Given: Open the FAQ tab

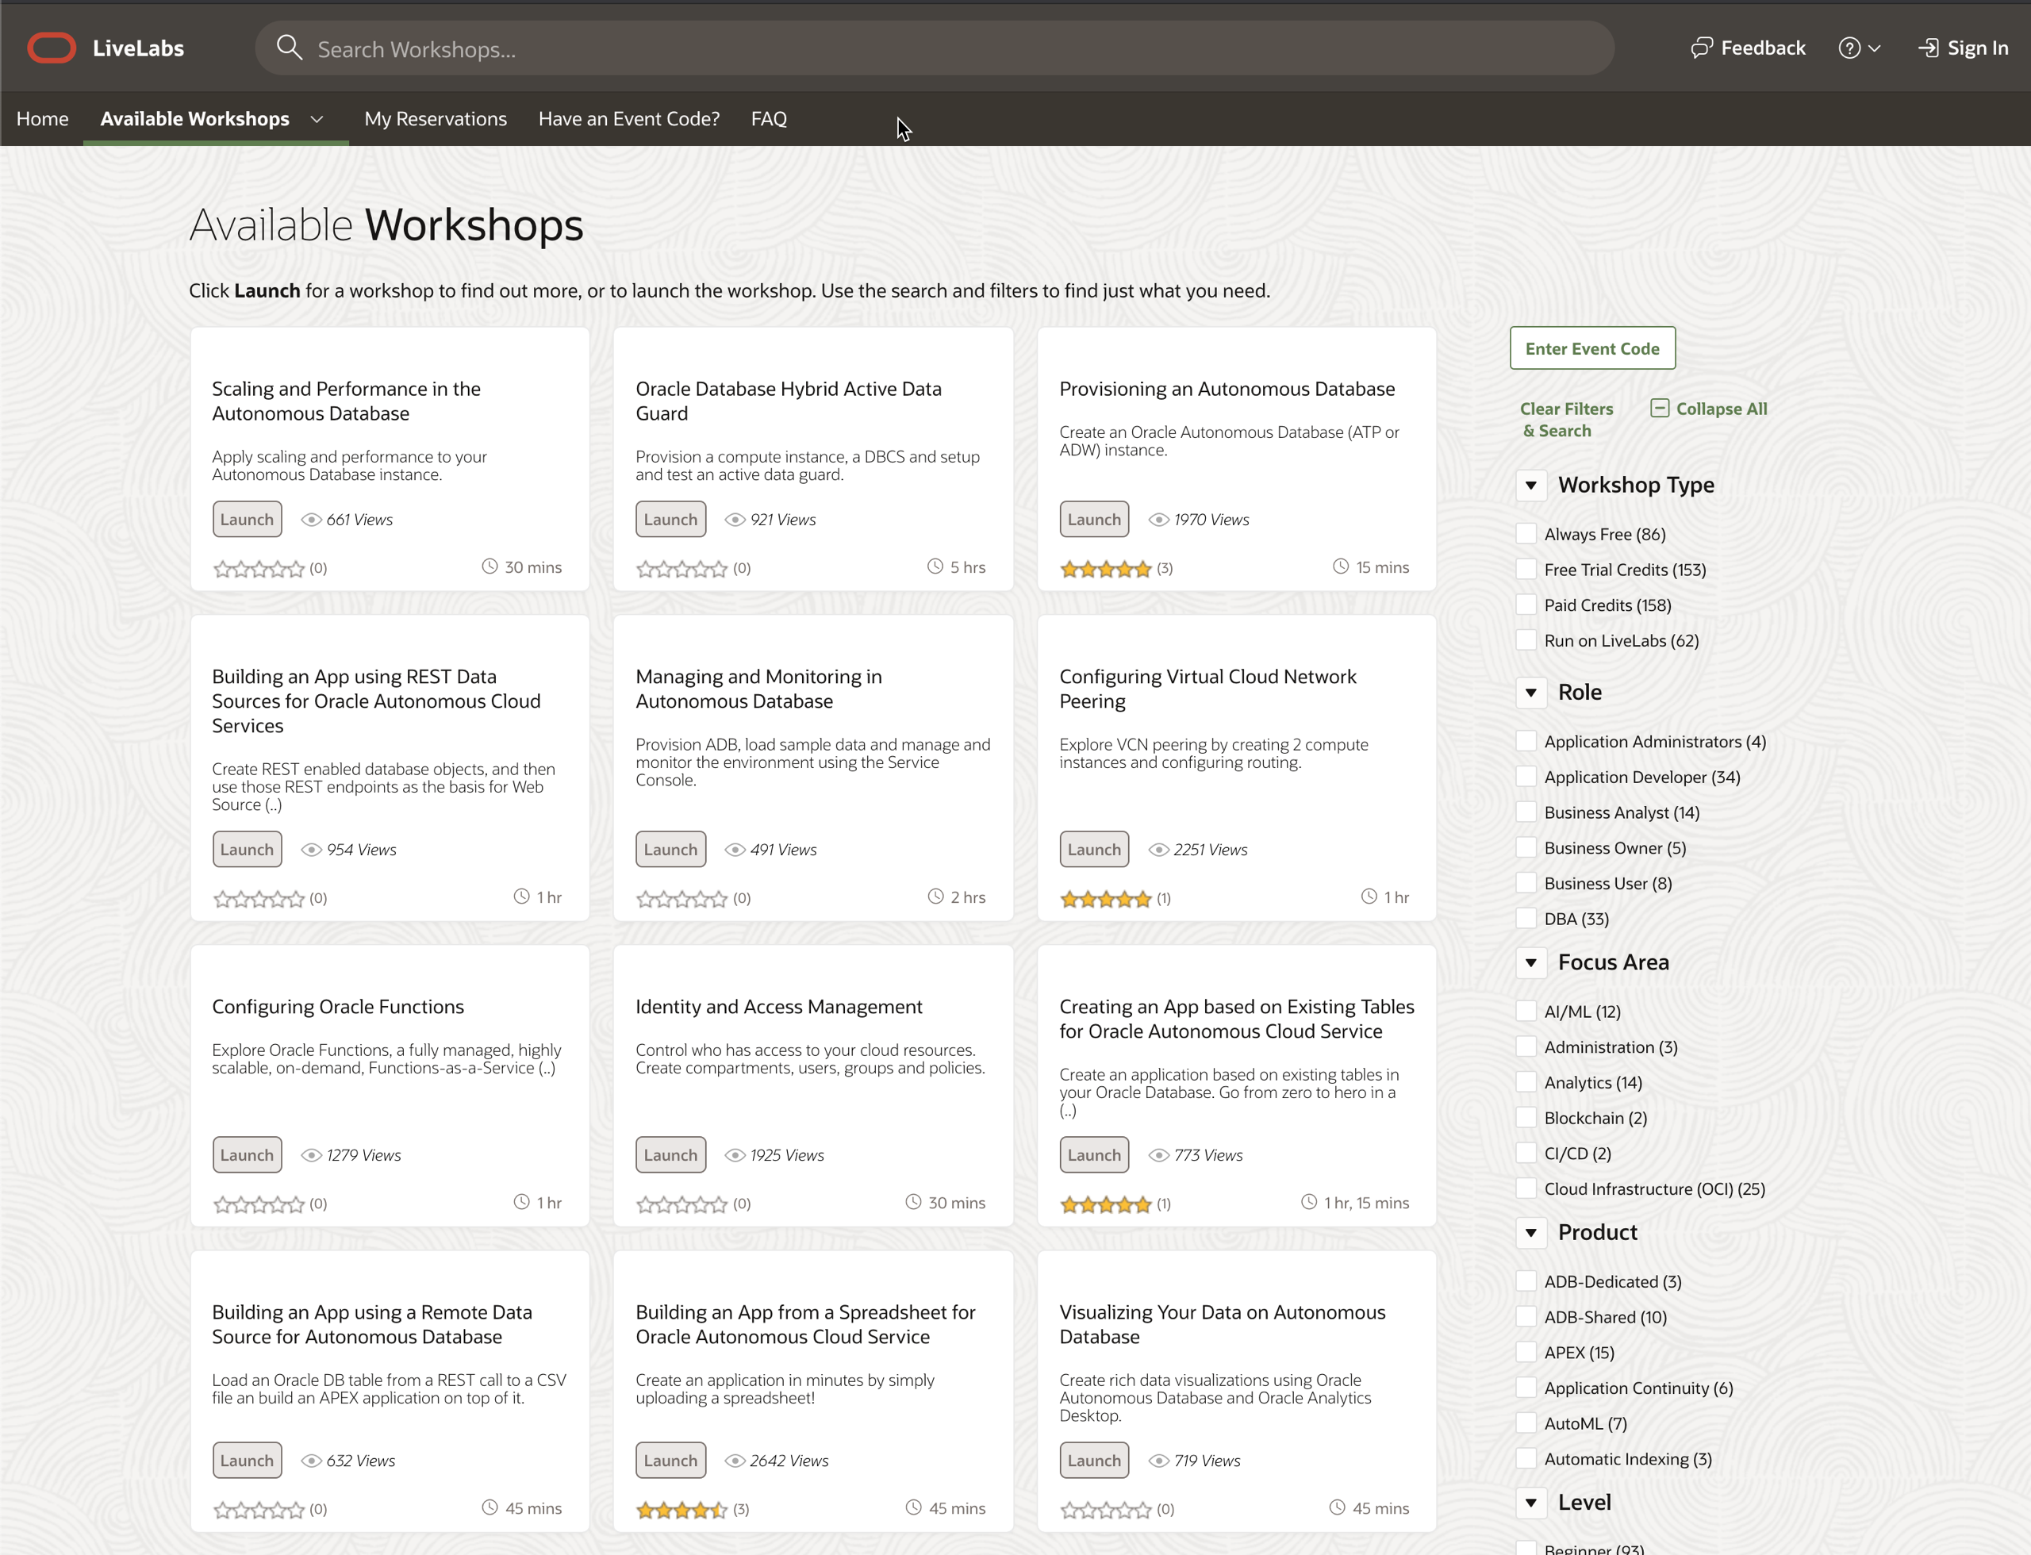Looking at the screenshot, I should 770,118.
